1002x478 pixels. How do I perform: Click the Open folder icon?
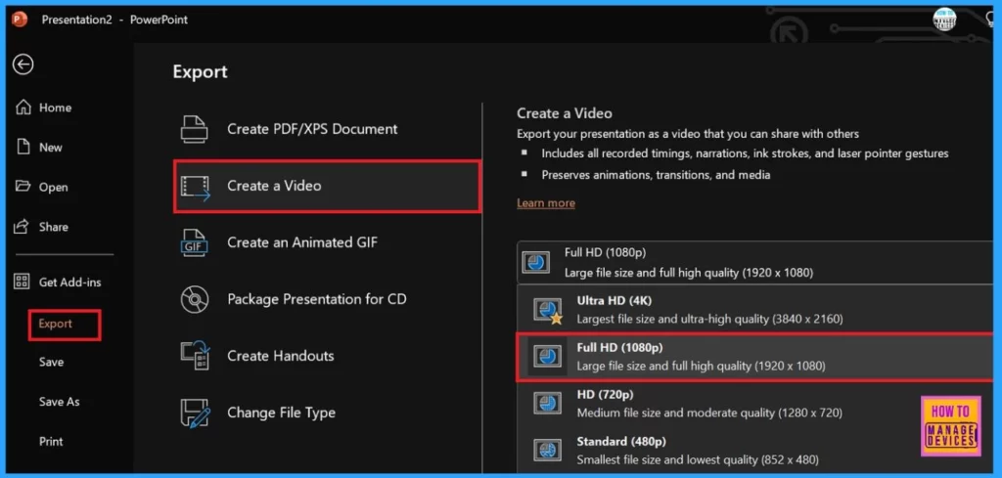tap(23, 187)
